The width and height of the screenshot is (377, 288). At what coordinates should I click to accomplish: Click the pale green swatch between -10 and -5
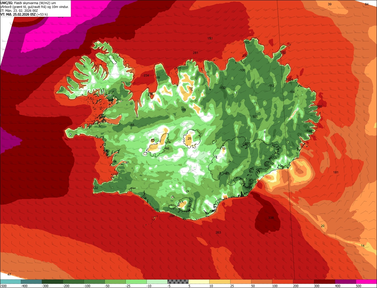point(157,282)
